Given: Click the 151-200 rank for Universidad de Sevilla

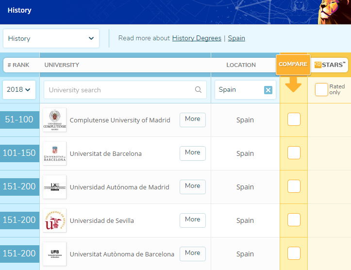Looking at the screenshot, I should [x=19, y=220].
